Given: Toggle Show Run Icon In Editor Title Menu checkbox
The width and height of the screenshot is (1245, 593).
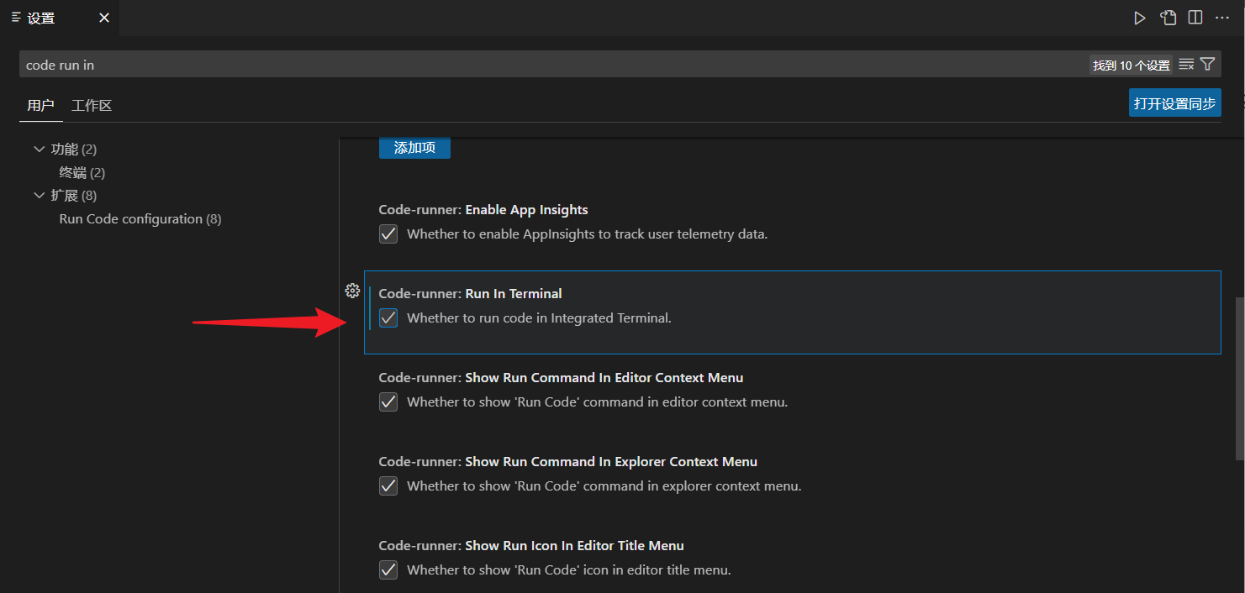Looking at the screenshot, I should pyautogui.click(x=388, y=570).
